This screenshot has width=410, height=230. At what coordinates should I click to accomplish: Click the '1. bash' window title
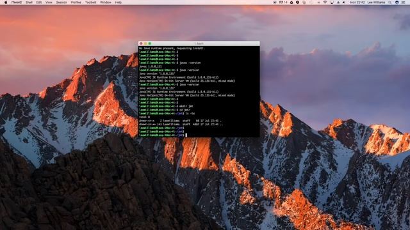tap(199, 43)
